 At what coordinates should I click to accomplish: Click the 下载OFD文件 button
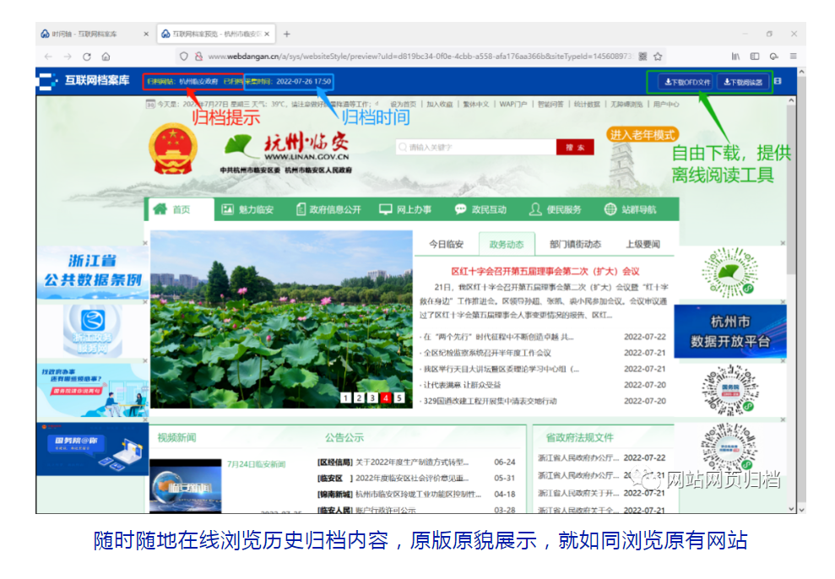pyautogui.click(x=686, y=82)
